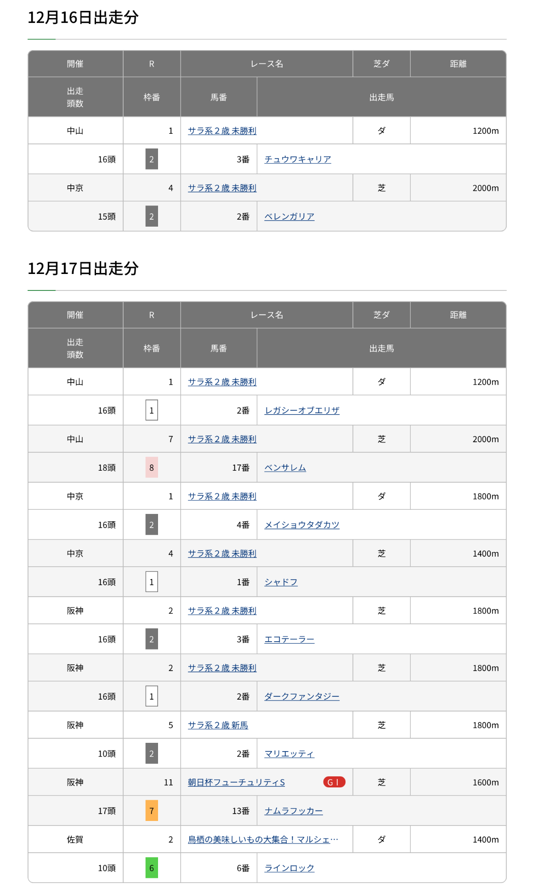Open the チュウワキャリア horse link
Image resolution: width=538 pixels, height=889 pixels.
coord(298,160)
